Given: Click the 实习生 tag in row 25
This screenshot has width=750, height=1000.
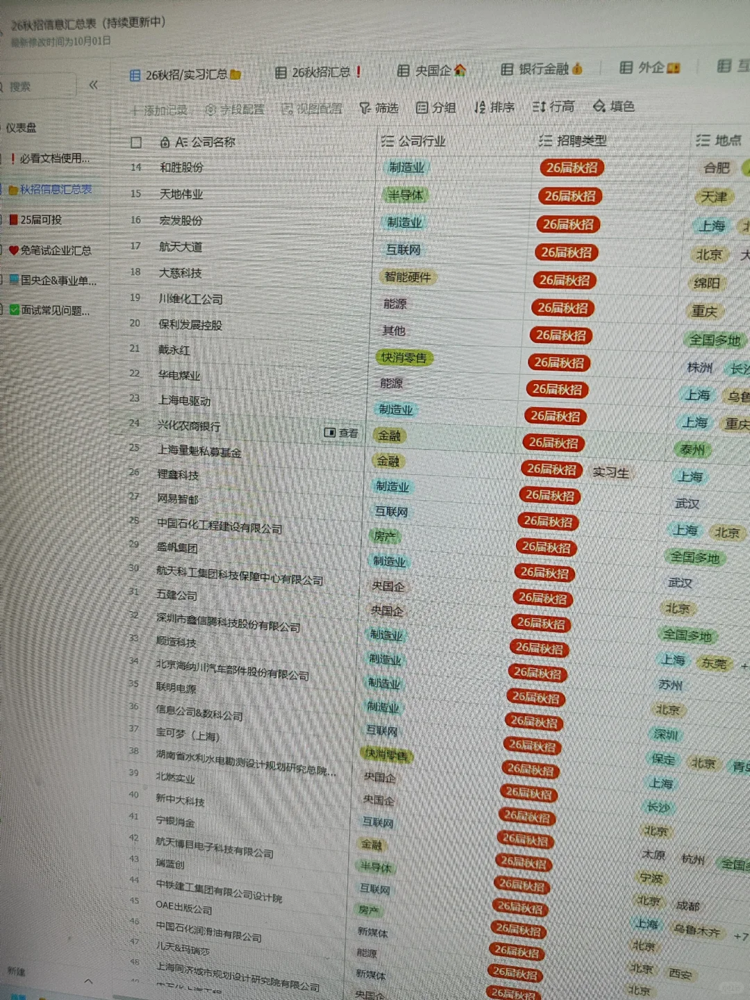Looking at the screenshot, I should 610,472.
